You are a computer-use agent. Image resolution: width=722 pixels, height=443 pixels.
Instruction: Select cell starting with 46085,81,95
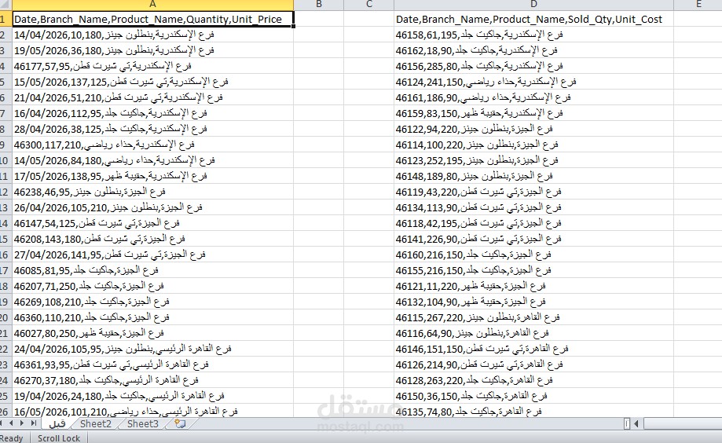point(152,270)
